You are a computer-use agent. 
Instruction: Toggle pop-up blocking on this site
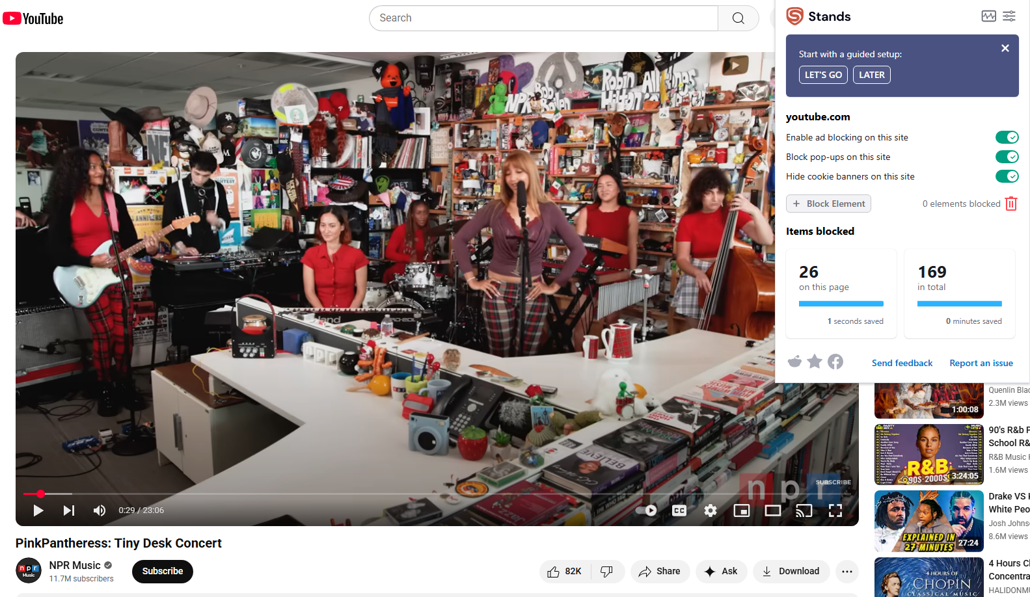[x=1007, y=157]
